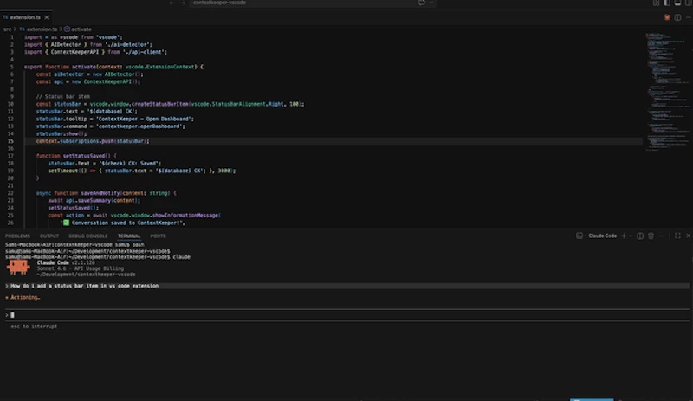Click the Claude Code terminal label
The width and height of the screenshot is (693, 401).
pos(602,236)
